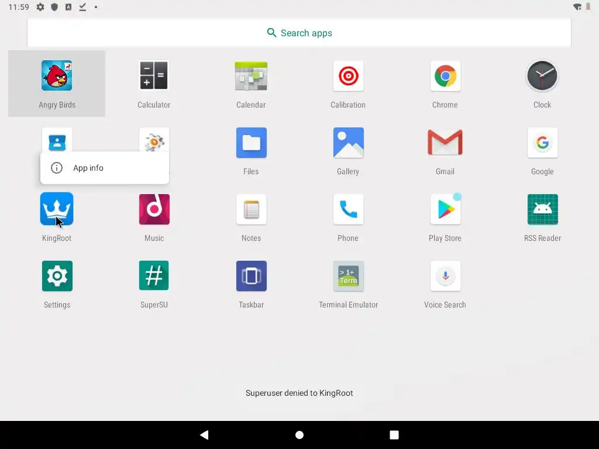
Task: Click the Search apps field
Action: click(299, 33)
